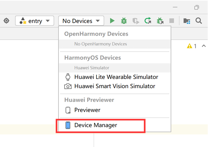Select Huawei Smart Vision Simulator

click(115, 86)
